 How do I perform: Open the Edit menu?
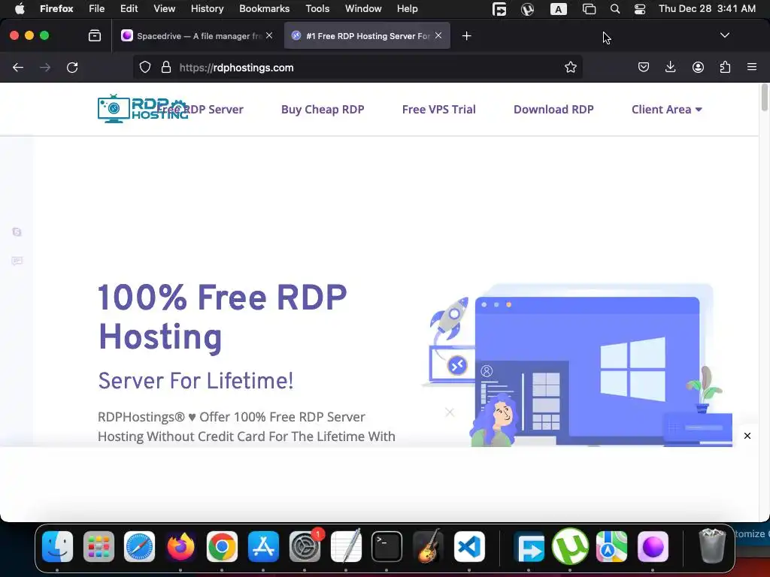click(x=129, y=9)
